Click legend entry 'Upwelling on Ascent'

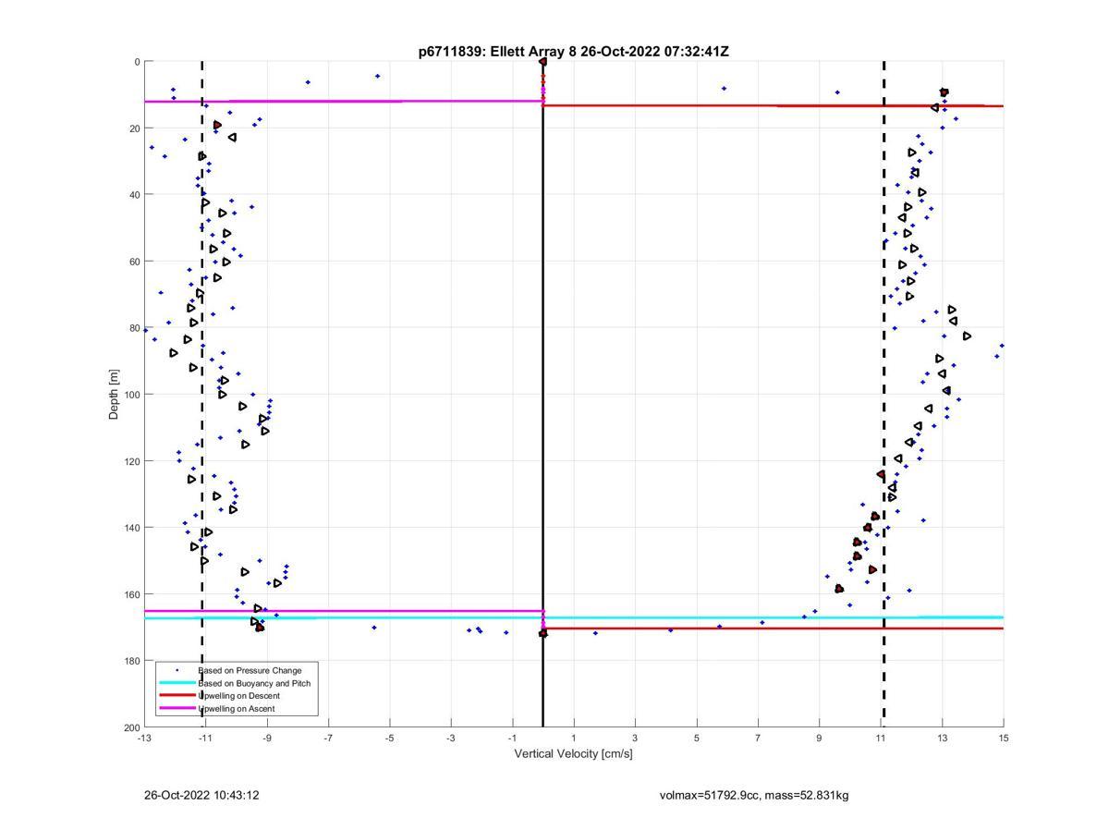click(x=237, y=709)
